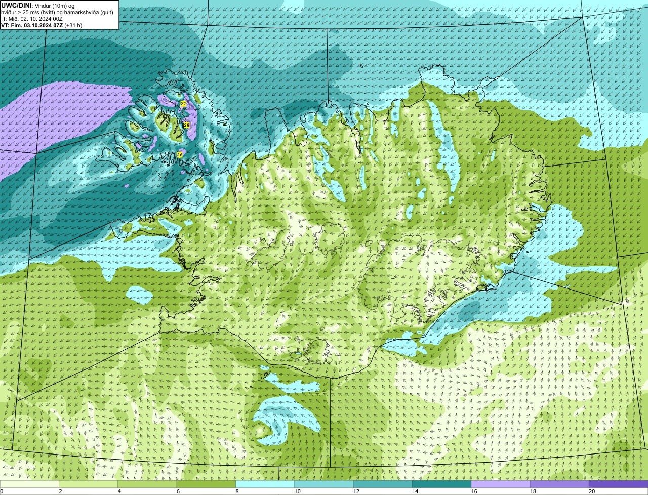The image size is (648, 495).
Task: Click the legend scale label "2"
Action: [60, 491]
